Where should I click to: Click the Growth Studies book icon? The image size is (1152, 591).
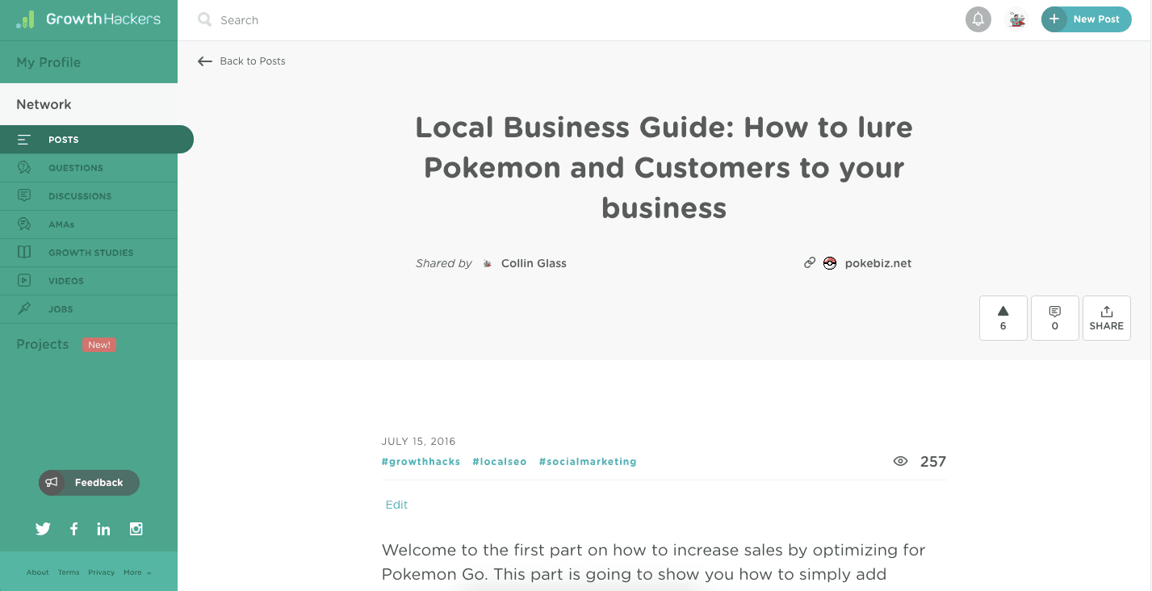point(24,253)
